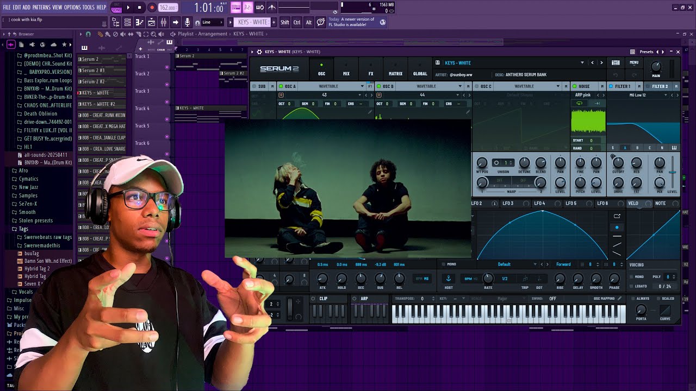
Task: Toggle OSC B enable switch
Action: (378, 86)
